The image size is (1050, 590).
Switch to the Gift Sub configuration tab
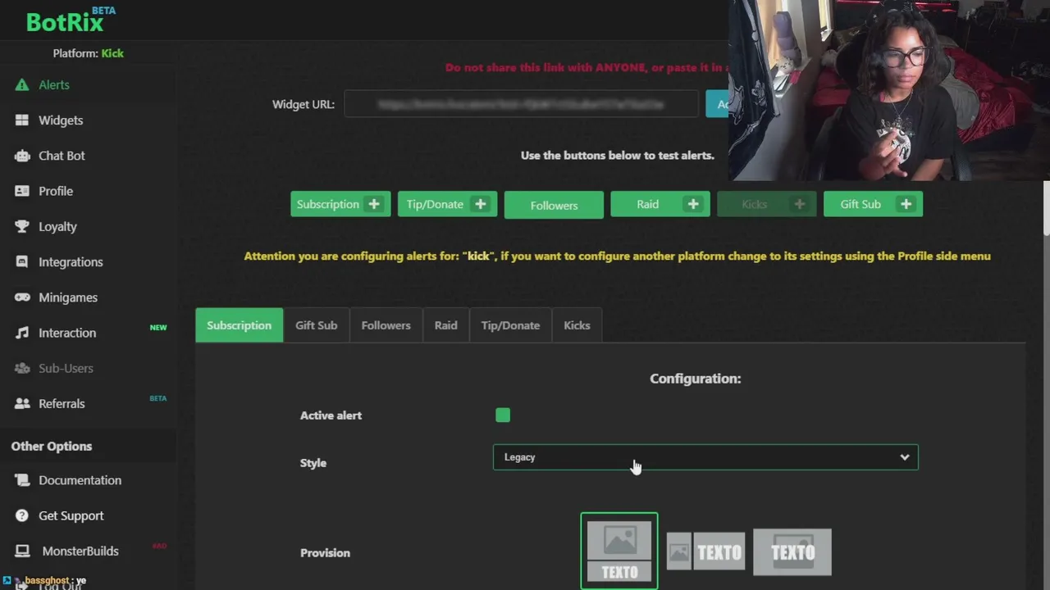tap(316, 325)
